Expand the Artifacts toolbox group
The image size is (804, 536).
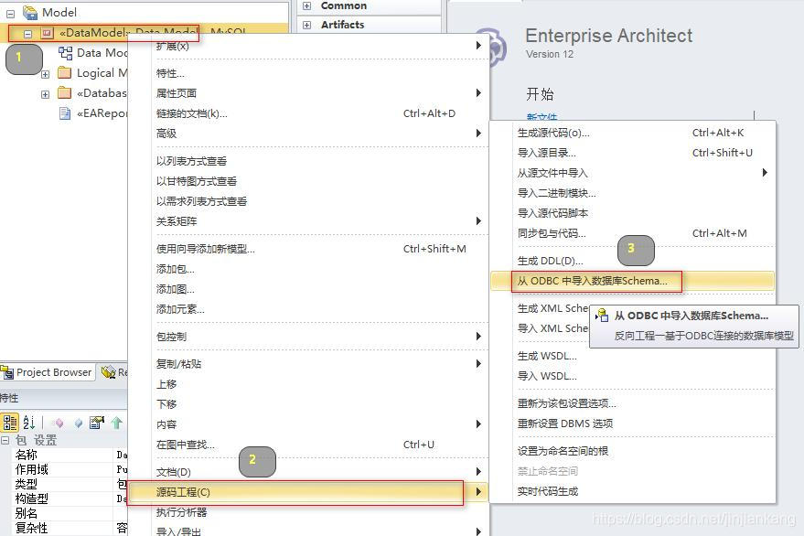click(x=306, y=25)
